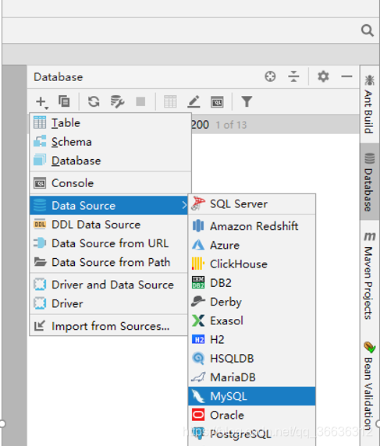
Task: Click the Duplicate icon in Database toolbar
Action: tap(64, 101)
